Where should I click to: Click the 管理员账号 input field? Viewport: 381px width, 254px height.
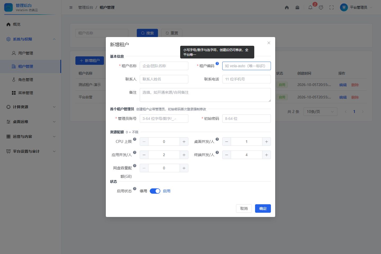[x=164, y=119]
